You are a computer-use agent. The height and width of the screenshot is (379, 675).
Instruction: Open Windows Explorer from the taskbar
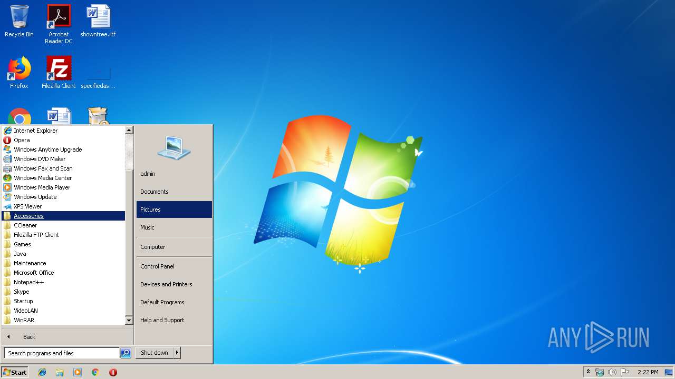60,372
